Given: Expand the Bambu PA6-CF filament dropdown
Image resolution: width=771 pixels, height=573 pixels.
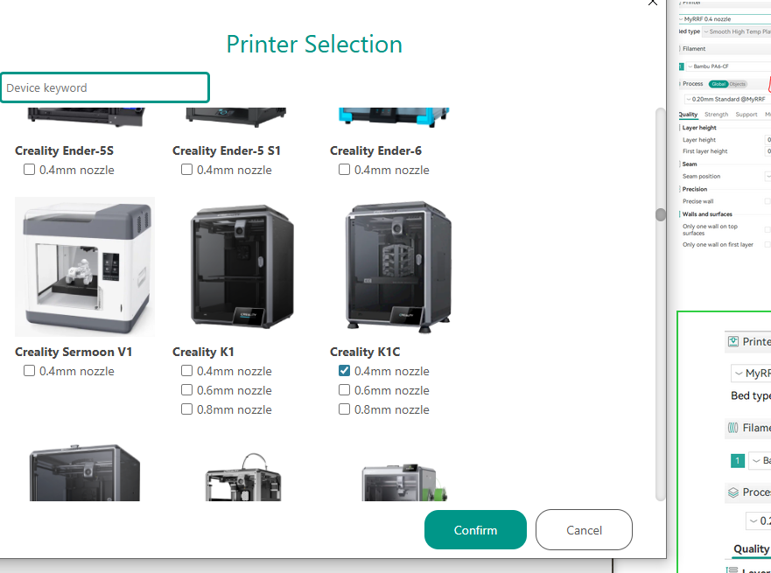Looking at the screenshot, I should pos(729,66).
